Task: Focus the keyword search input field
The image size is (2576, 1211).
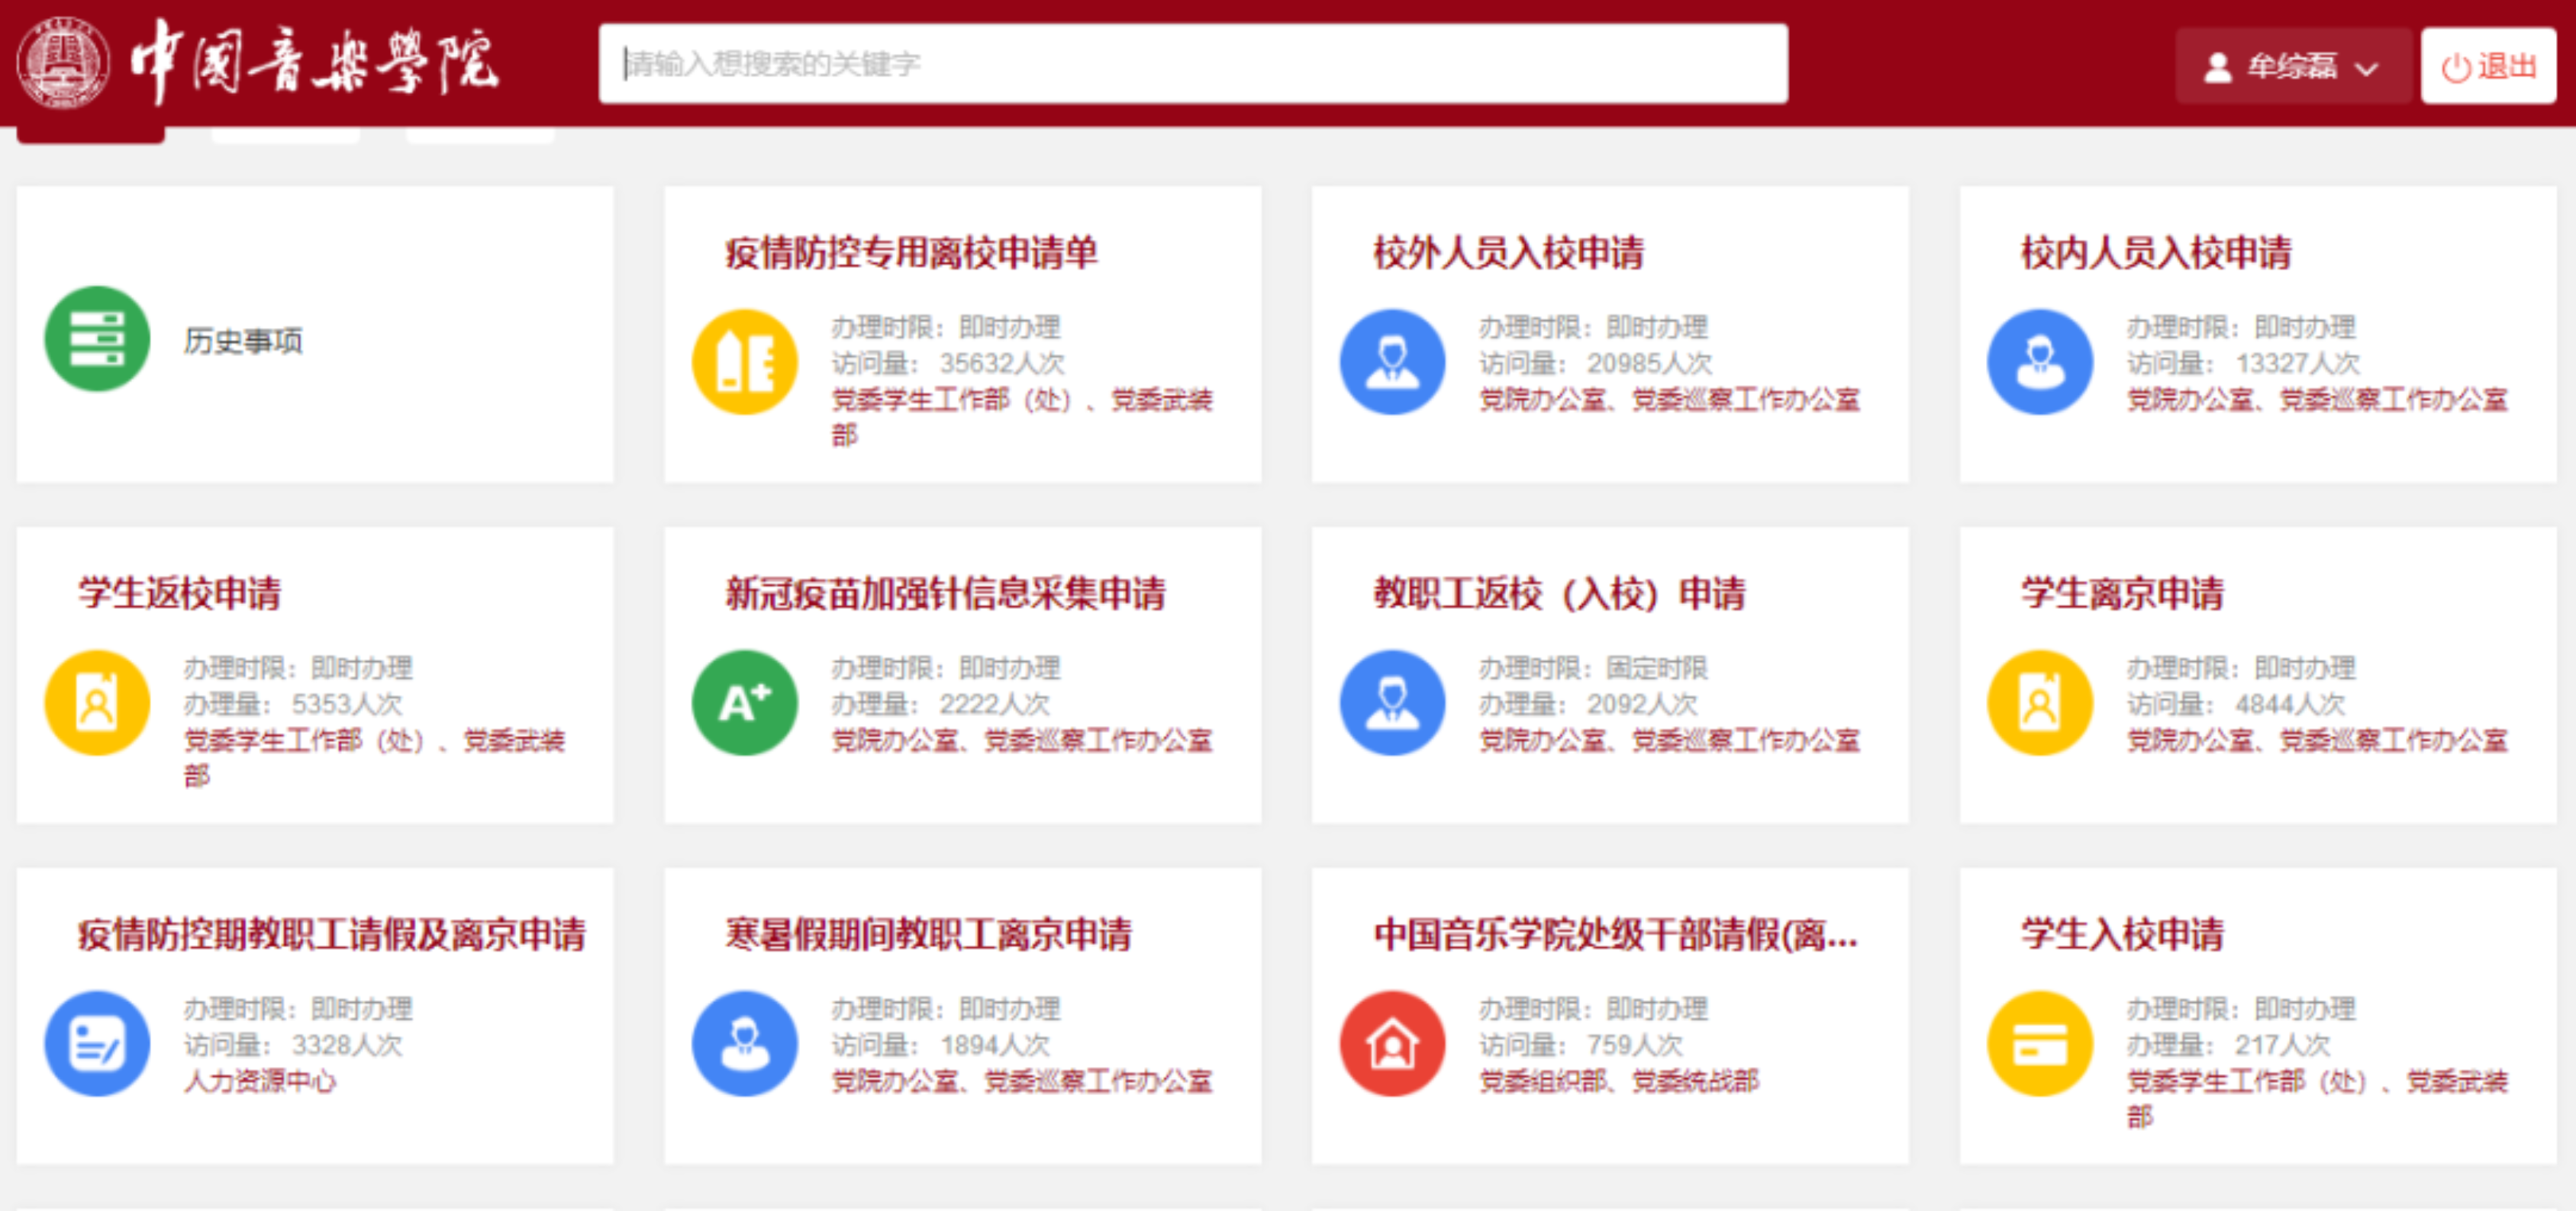Action: pyautogui.click(x=1193, y=64)
